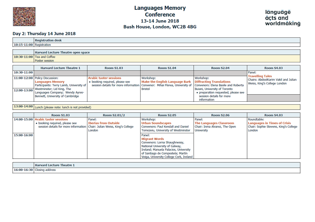
Task: Select the Day 2: Thursday 14 June heading
Action: [44, 34]
